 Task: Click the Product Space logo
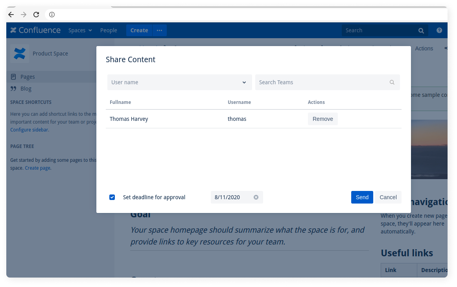pyautogui.click(x=19, y=53)
